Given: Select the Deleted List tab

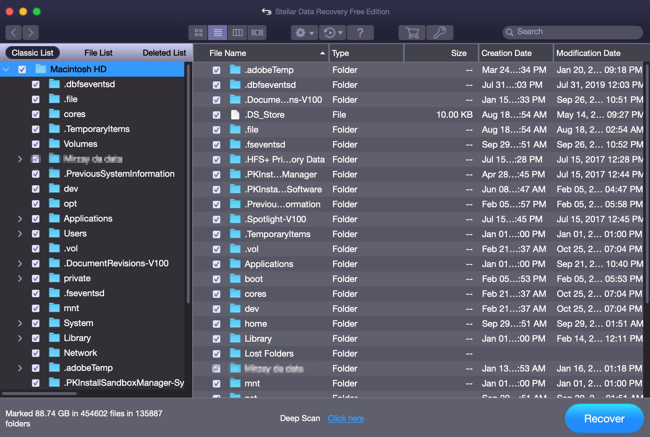Looking at the screenshot, I should coord(164,53).
